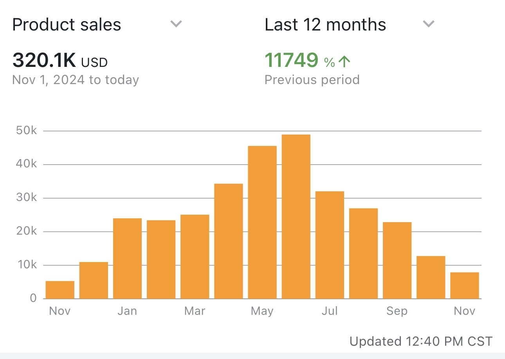Open the Product sales dropdown chevron
This screenshot has height=359, width=505.
pyautogui.click(x=176, y=24)
